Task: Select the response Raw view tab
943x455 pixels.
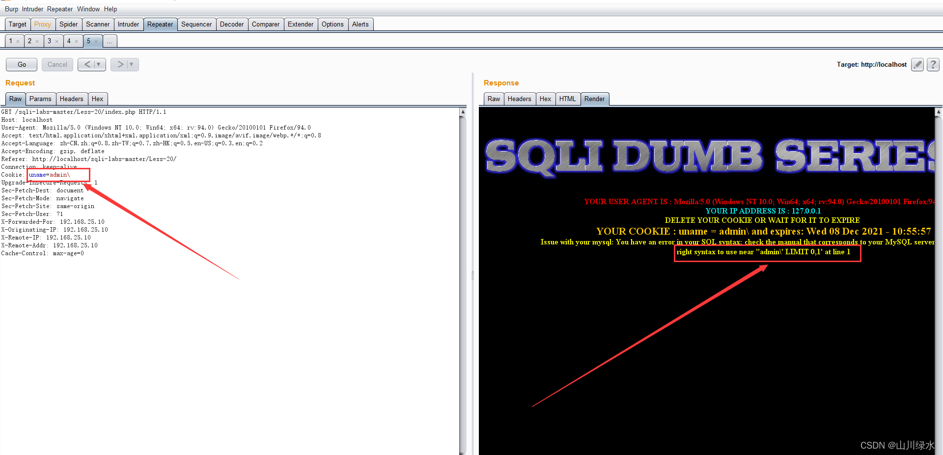Action: click(x=494, y=99)
